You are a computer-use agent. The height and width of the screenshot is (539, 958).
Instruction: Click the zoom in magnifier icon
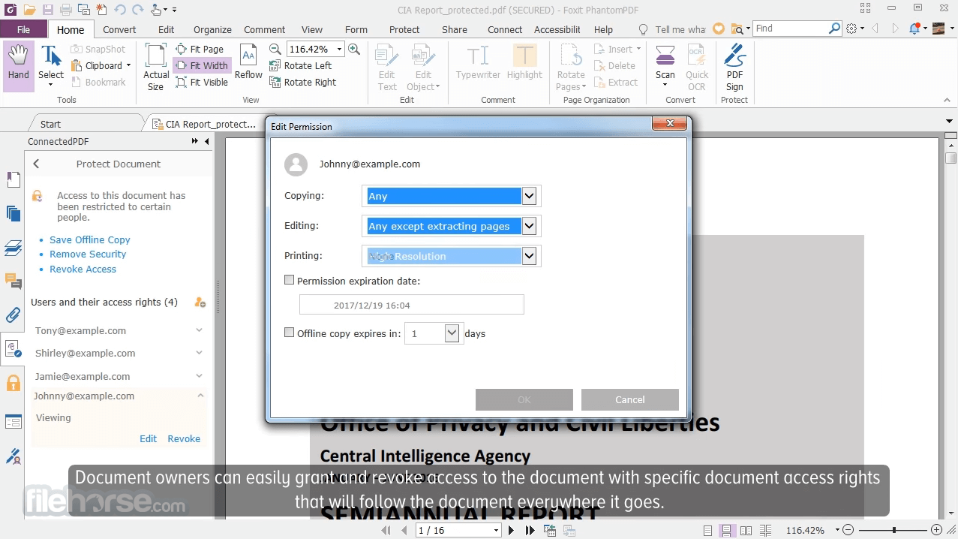tap(354, 49)
